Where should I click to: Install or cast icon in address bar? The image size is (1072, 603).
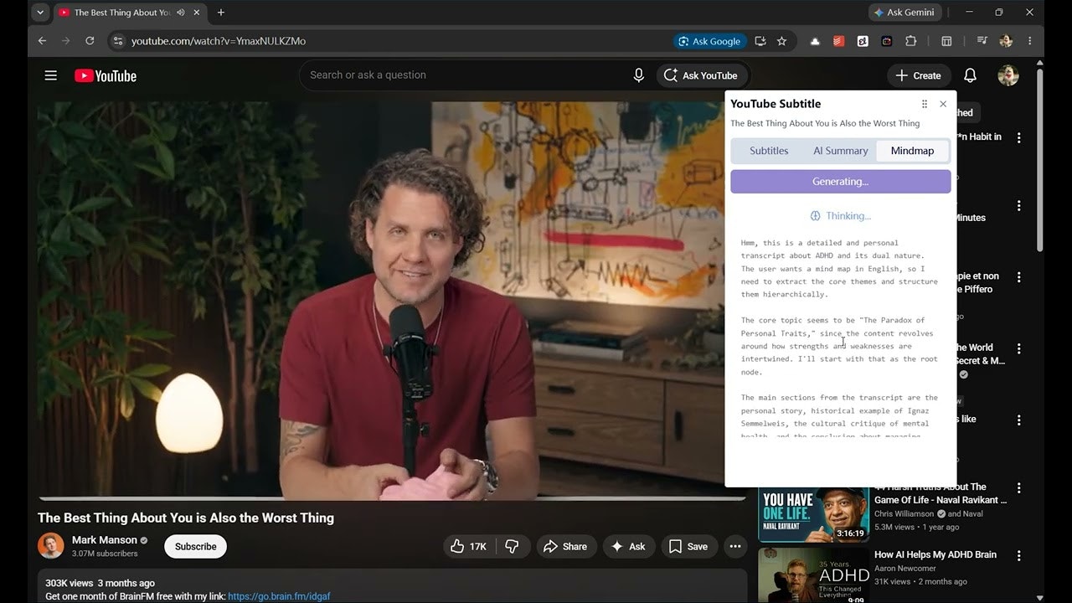click(760, 41)
